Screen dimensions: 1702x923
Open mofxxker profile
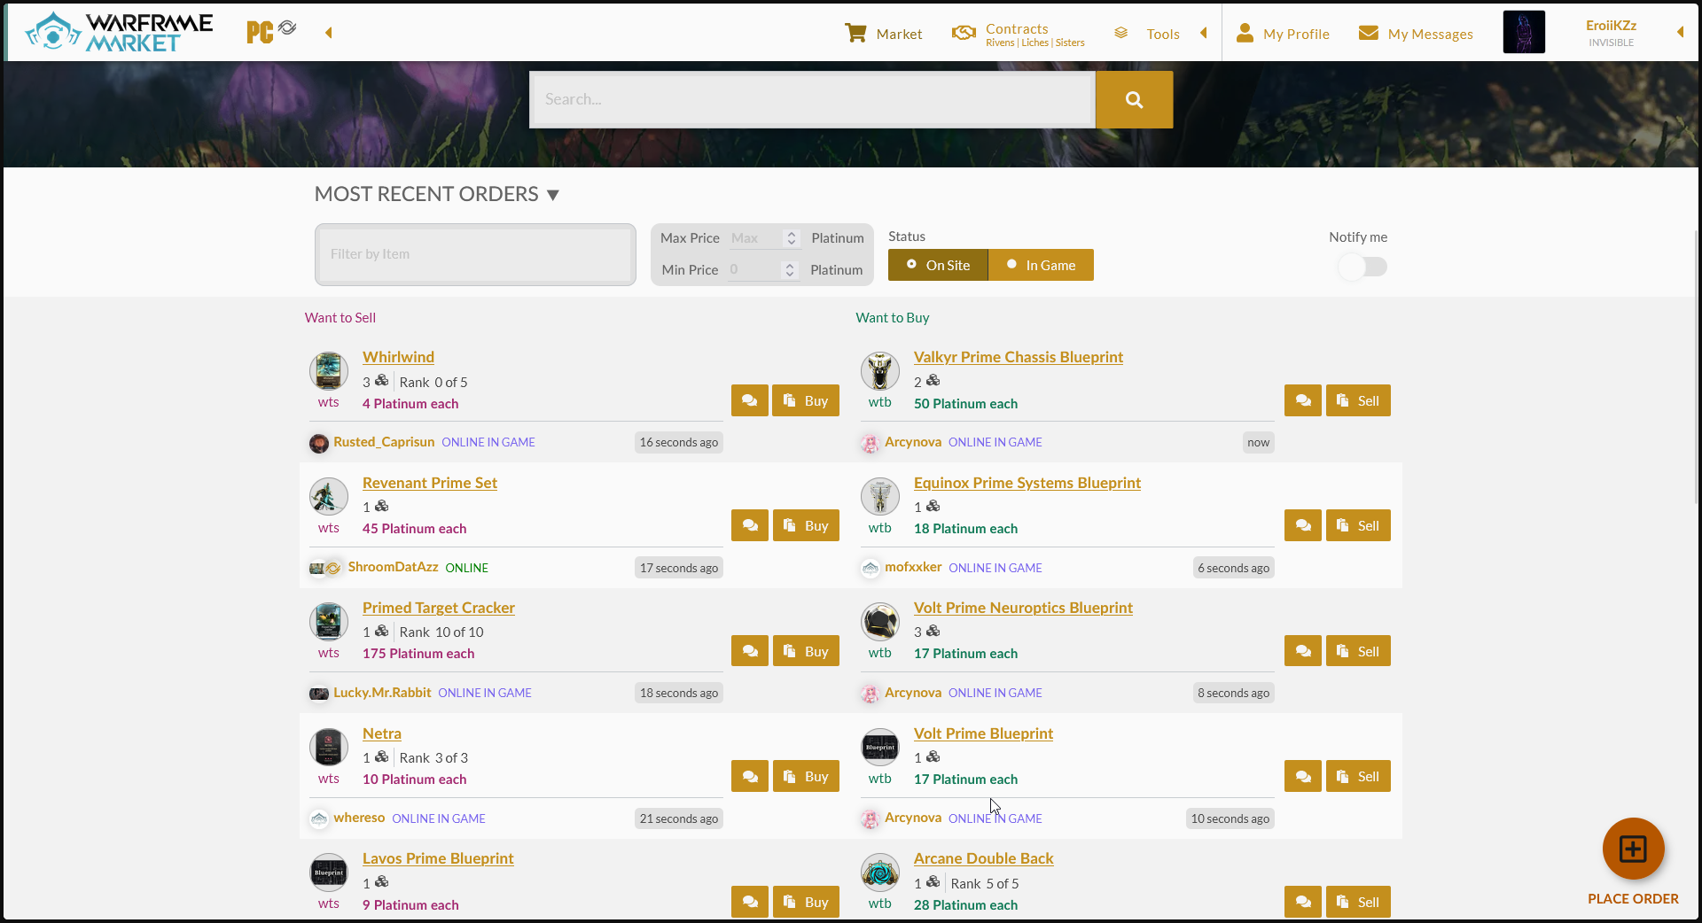point(913,567)
